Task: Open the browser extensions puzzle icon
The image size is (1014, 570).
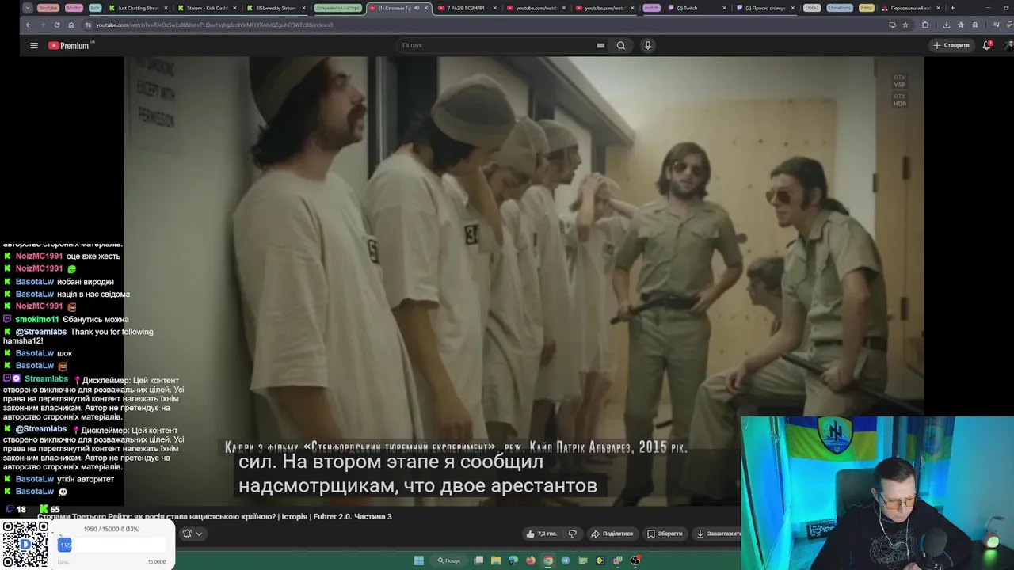Action: click(x=925, y=25)
